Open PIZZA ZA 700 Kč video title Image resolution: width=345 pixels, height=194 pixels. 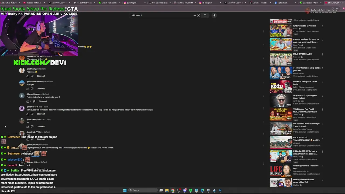[305, 153]
